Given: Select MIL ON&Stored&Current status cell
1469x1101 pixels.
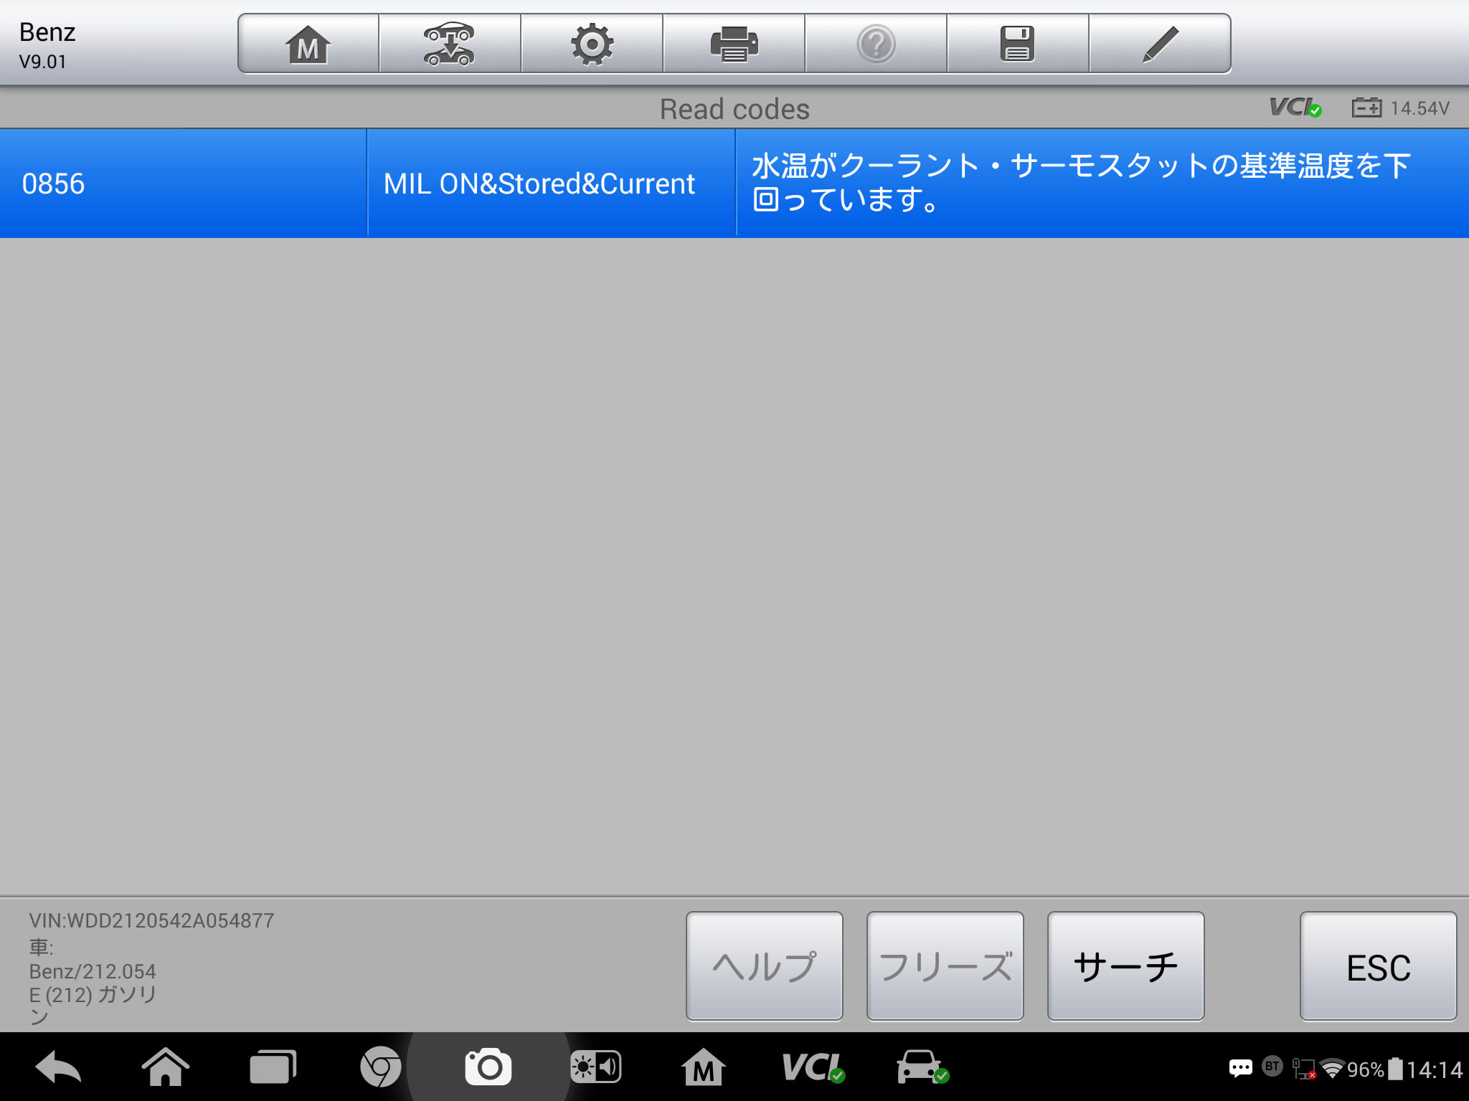Looking at the screenshot, I should click(x=551, y=183).
